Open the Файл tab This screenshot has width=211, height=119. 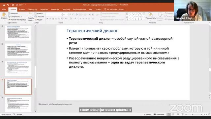[4, 10]
